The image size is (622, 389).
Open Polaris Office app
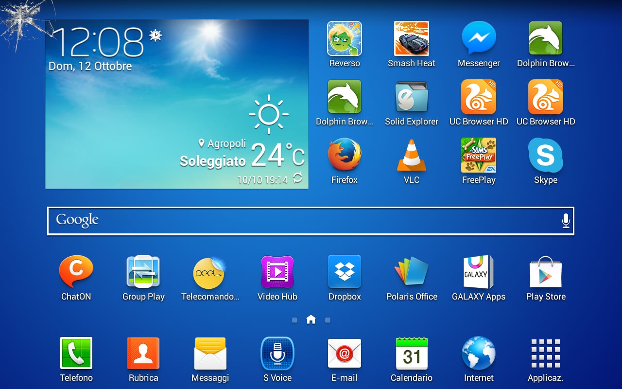tap(412, 272)
